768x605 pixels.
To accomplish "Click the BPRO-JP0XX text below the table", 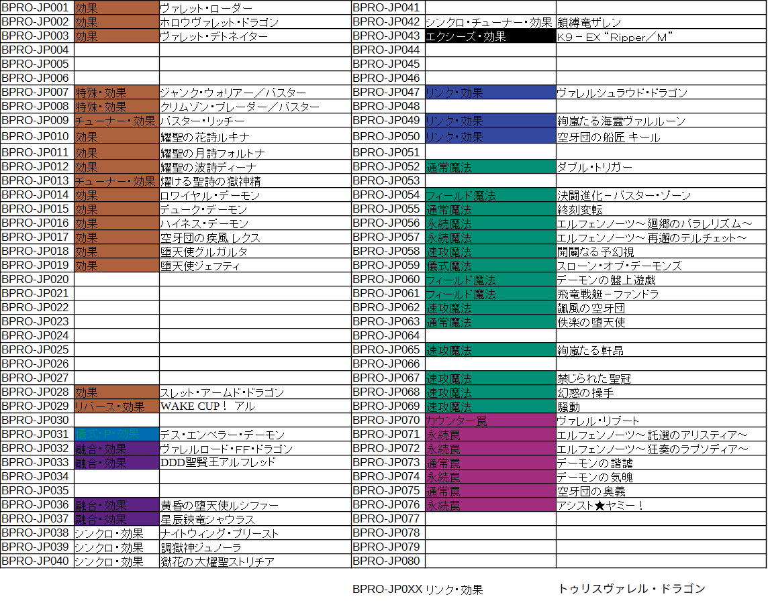I will 387,590.
